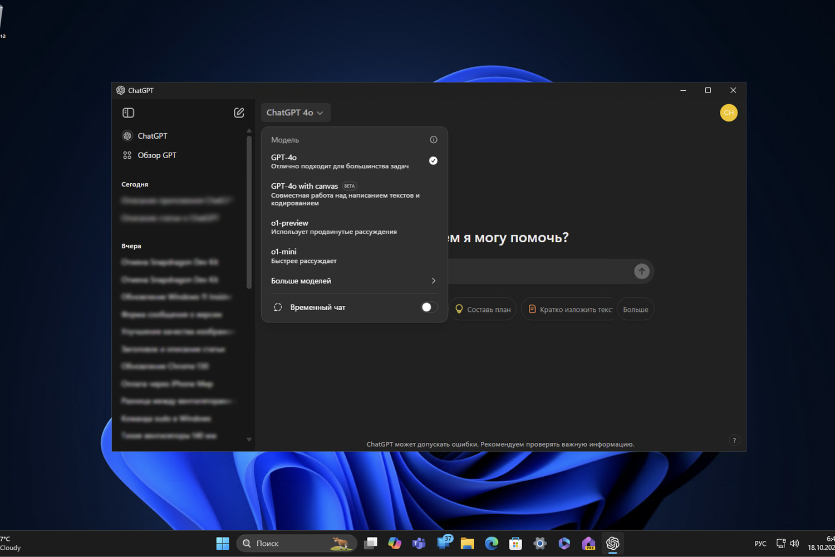Click the Сегодня section heading
The height and width of the screenshot is (557, 835).
point(135,184)
